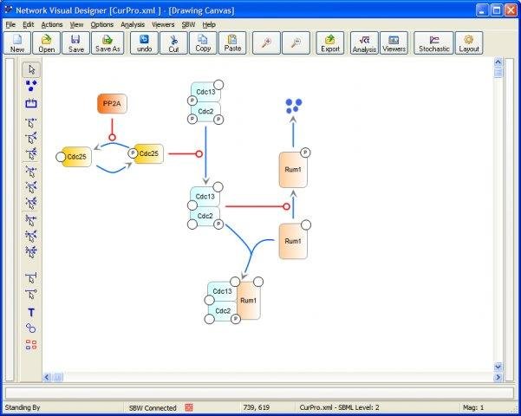Open the Analysis toolbar button
The height and width of the screenshot is (416, 521).
point(364,43)
